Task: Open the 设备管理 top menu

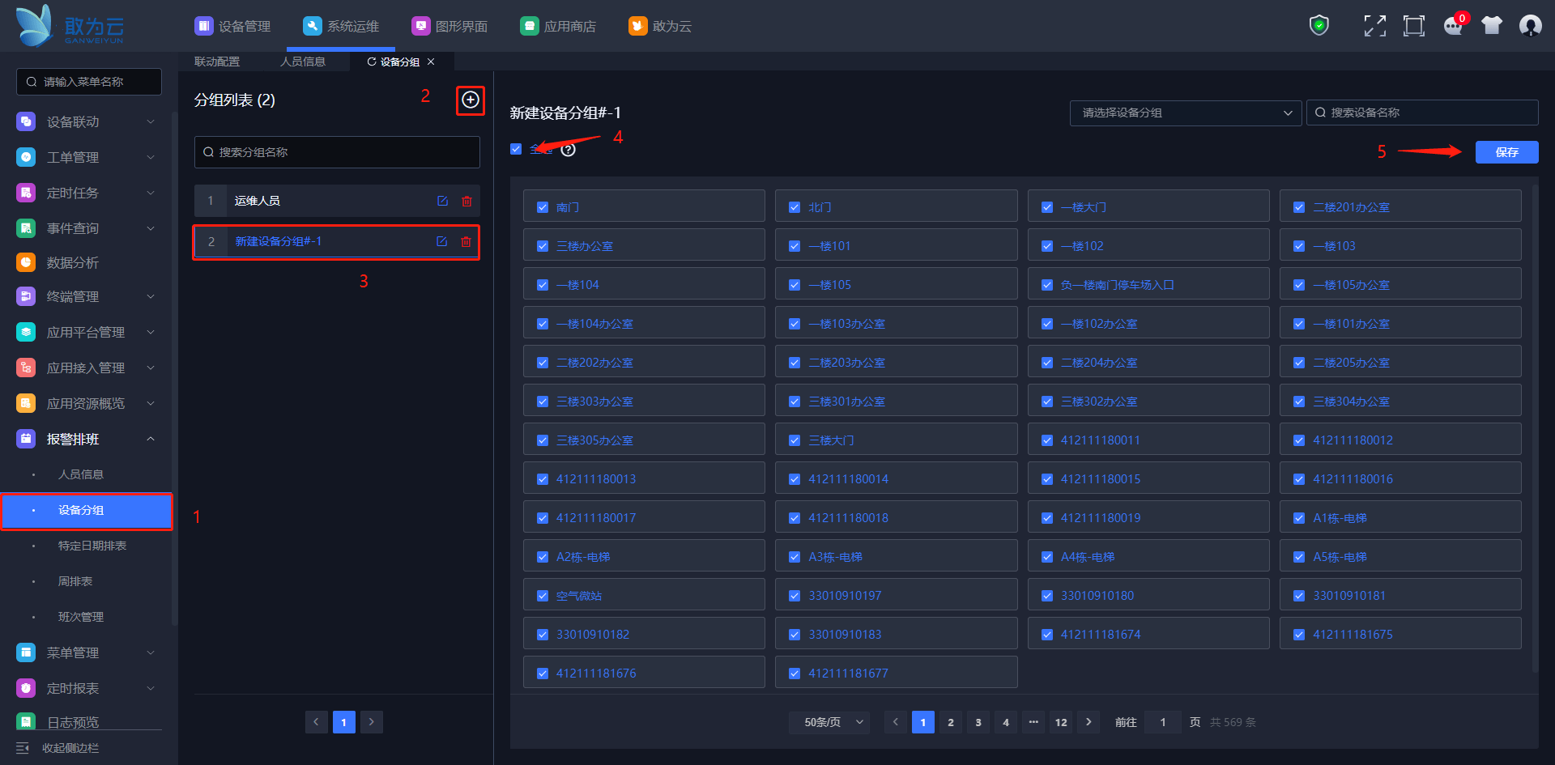Action: point(233,26)
